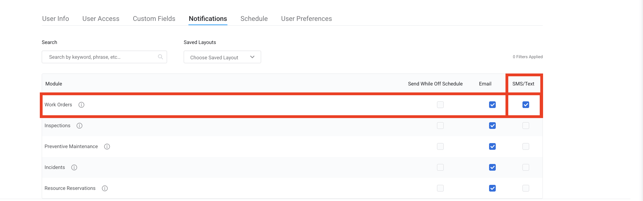Uncheck Email for Preventive Maintenance
The height and width of the screenshot is (201, 643).
click(x=492, y=146)
